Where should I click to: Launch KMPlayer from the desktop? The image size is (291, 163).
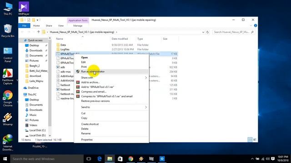[24, 9]
